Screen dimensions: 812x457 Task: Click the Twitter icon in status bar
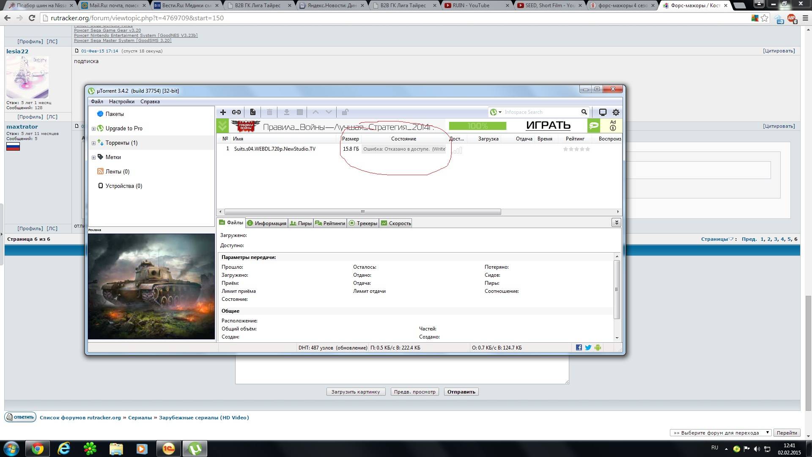(588, 347)
